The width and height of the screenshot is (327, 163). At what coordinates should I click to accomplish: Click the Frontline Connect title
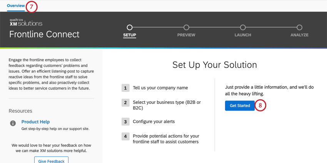point(44,34)
